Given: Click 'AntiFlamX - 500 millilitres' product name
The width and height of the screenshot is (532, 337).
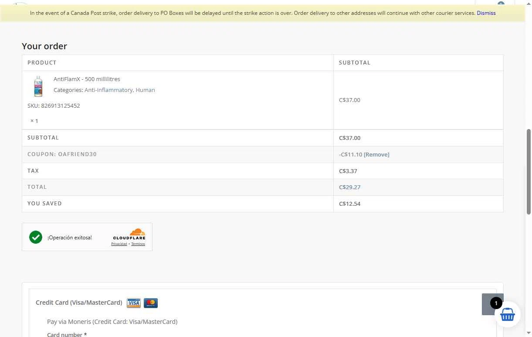Looking at the screenshot, I should coord(87,79).
